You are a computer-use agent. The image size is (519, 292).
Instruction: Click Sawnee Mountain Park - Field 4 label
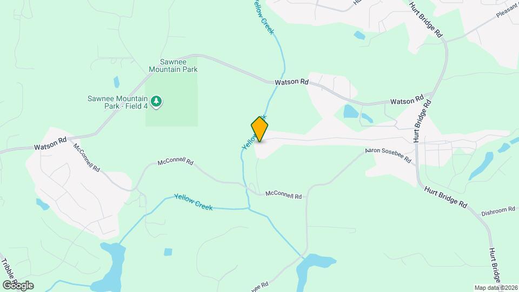point(117,102)
